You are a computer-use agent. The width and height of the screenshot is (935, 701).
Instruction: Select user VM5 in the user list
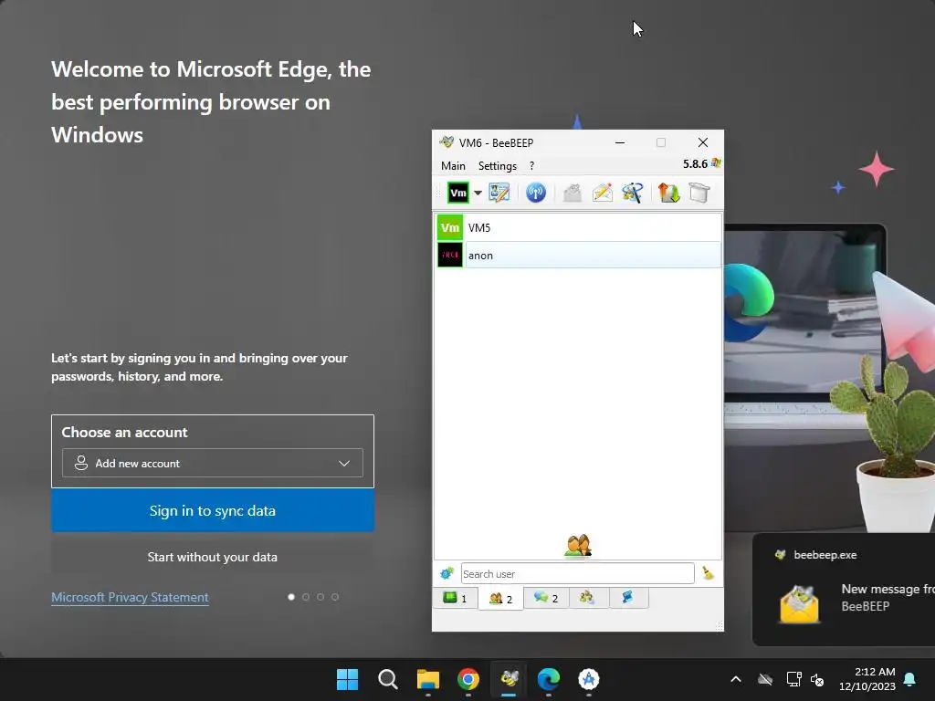(x=578, y=227)
